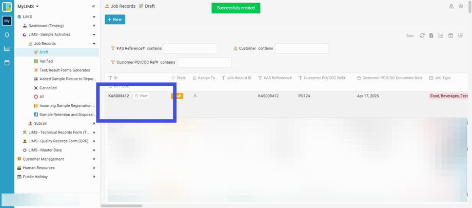This screenshot has height=208, width=472.
Task: Click the MyLIMS app logo icon
Action: pyautogui.click(x=7, y=7)
